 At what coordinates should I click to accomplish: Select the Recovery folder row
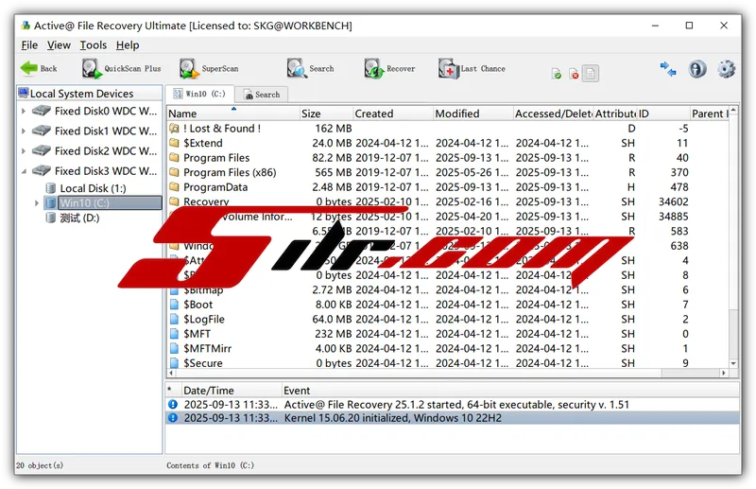point(448,201)
